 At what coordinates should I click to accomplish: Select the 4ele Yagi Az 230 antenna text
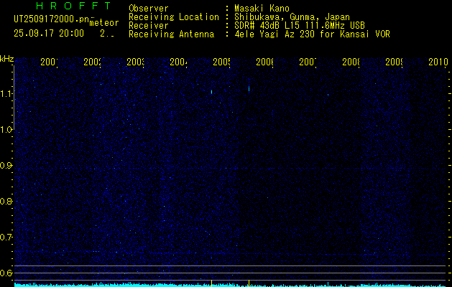(312, 34)
